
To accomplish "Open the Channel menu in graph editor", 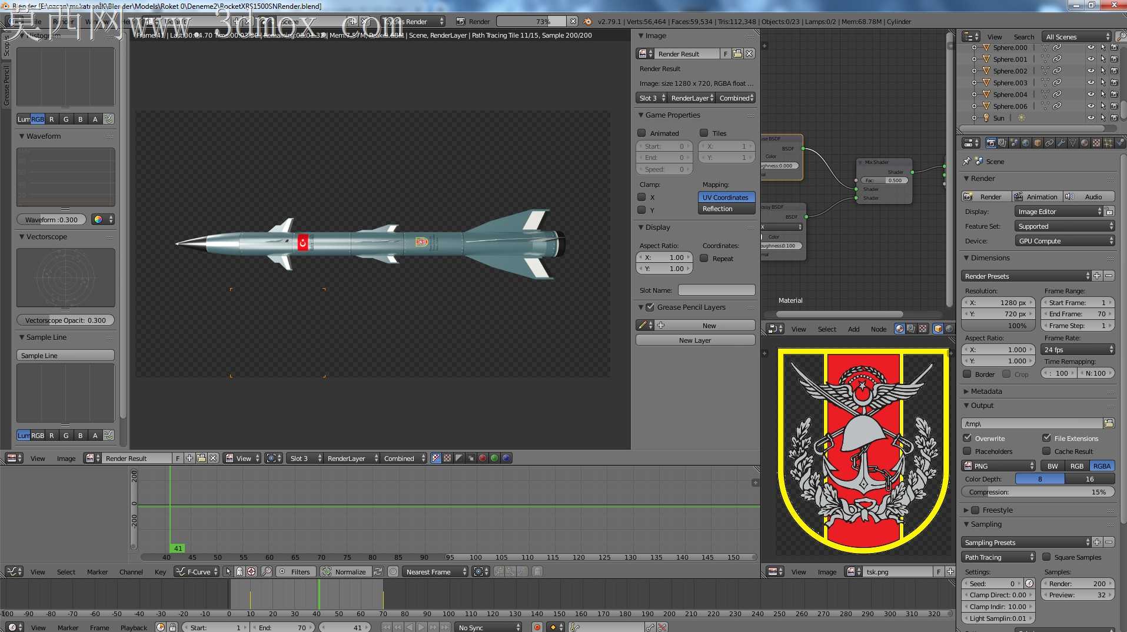I will (131, 572).
